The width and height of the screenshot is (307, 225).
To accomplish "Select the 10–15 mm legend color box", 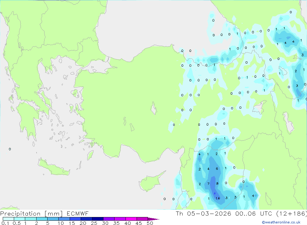I will click(64, 219).
